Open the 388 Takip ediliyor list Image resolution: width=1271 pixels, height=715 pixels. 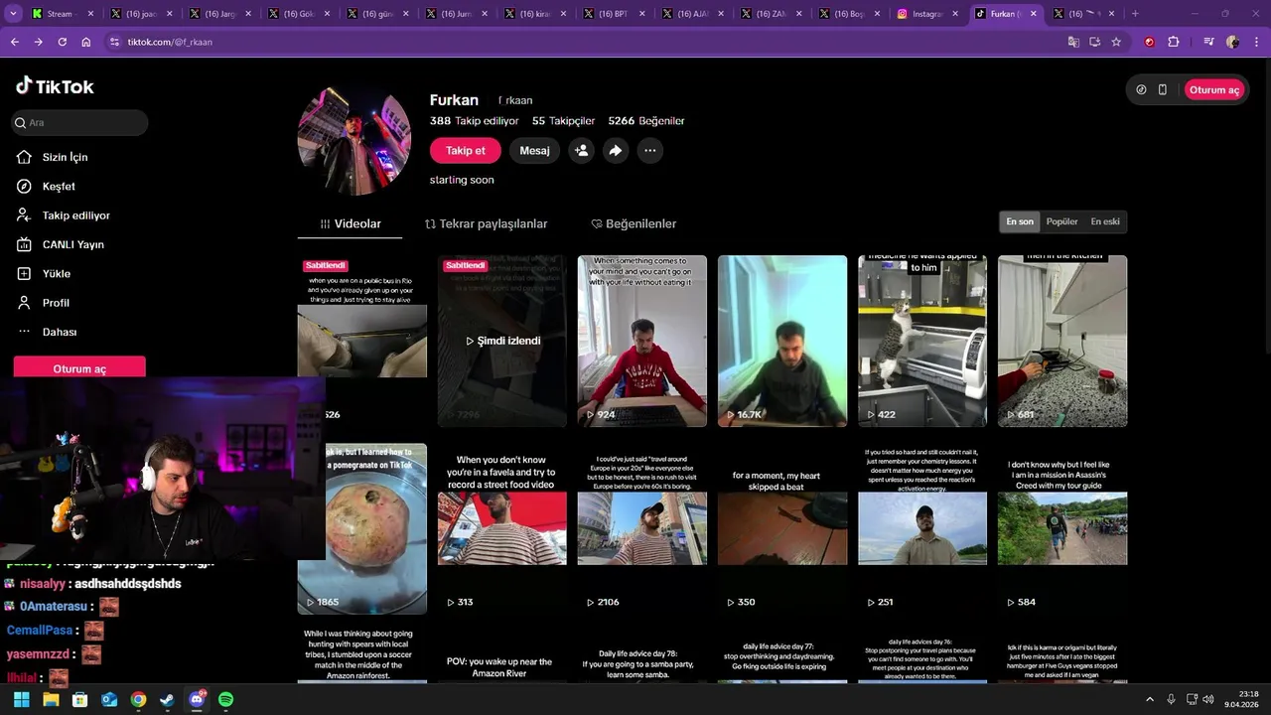(475, 121)
